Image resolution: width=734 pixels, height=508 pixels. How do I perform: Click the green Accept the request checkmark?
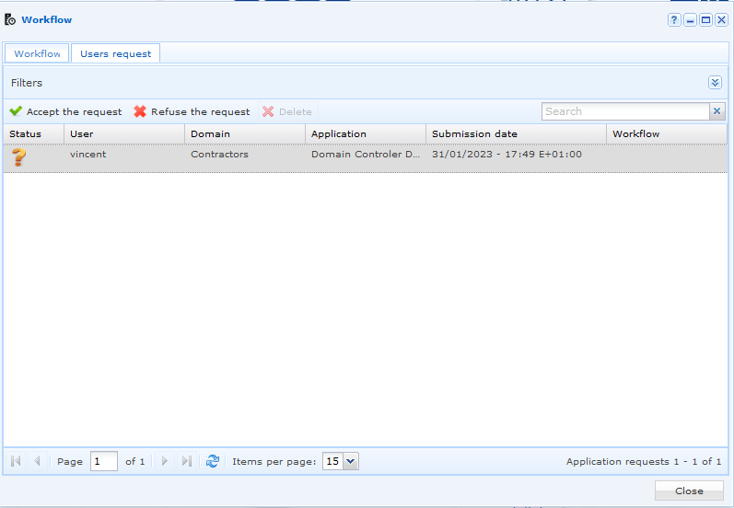(16, 111)
